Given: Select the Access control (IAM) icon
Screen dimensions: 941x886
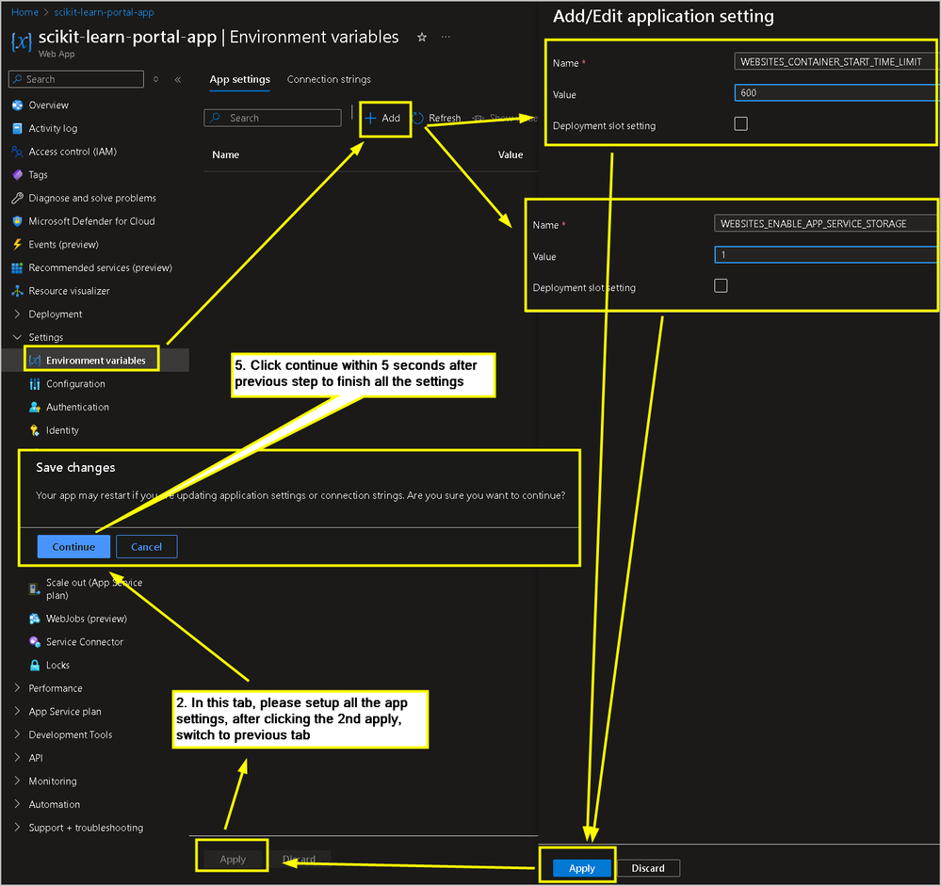Looking at the screenshot, I should 17,152.
